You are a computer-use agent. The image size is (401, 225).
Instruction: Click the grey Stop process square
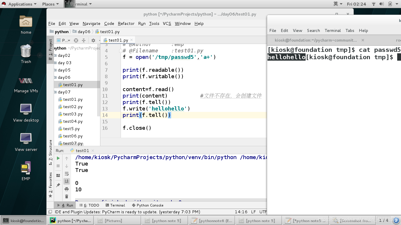[x=58, y=166]
